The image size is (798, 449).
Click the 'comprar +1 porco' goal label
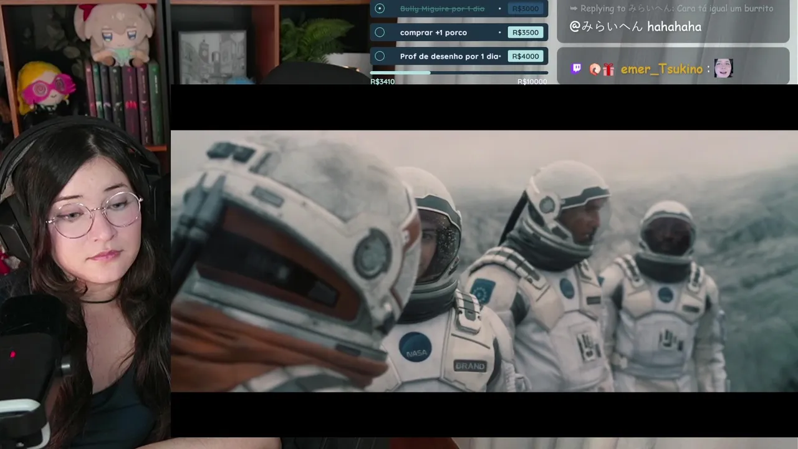point(433,32)
